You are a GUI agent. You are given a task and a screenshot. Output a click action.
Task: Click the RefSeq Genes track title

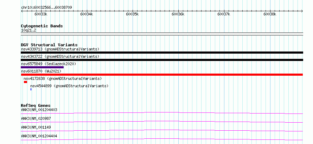click(x=36, y=105)
